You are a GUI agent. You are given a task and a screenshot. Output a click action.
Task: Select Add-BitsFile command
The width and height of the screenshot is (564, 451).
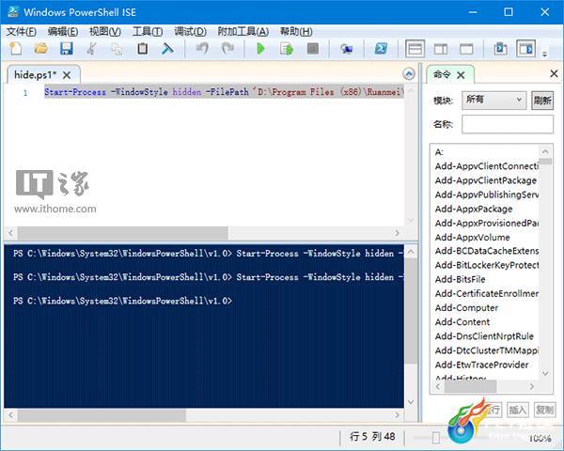(x=460, y=279)
